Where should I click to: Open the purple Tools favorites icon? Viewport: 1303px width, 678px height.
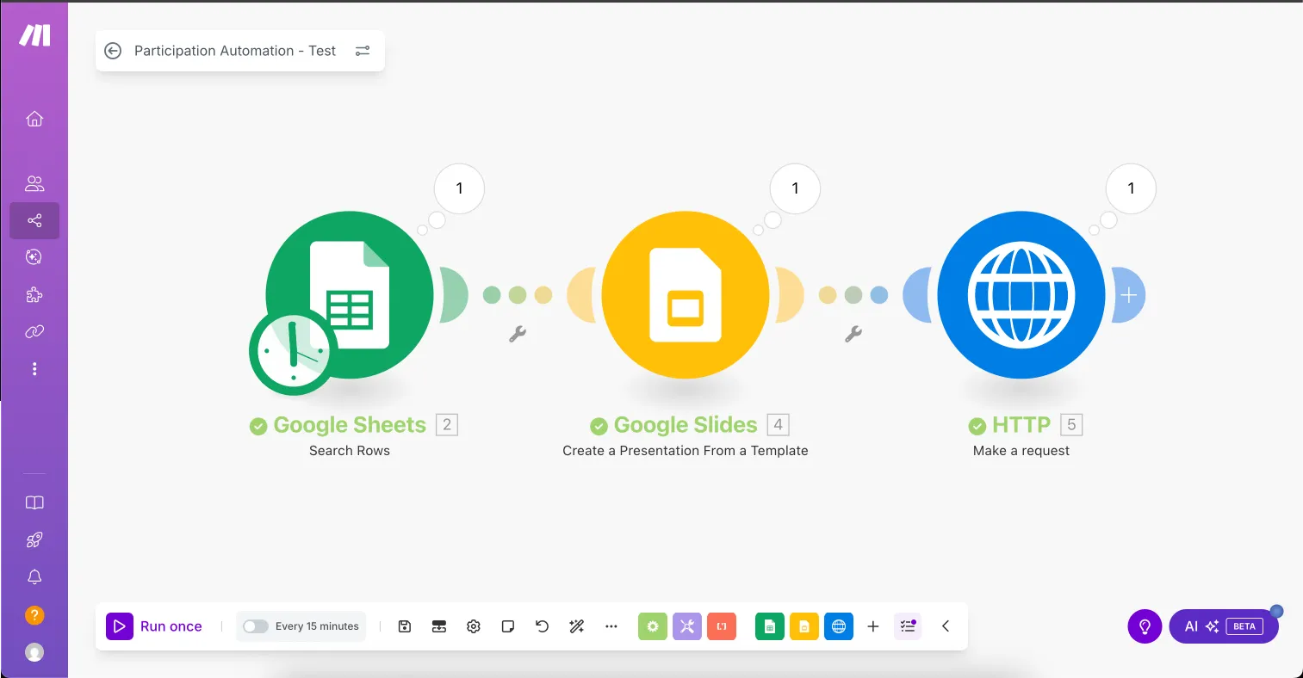687,626
